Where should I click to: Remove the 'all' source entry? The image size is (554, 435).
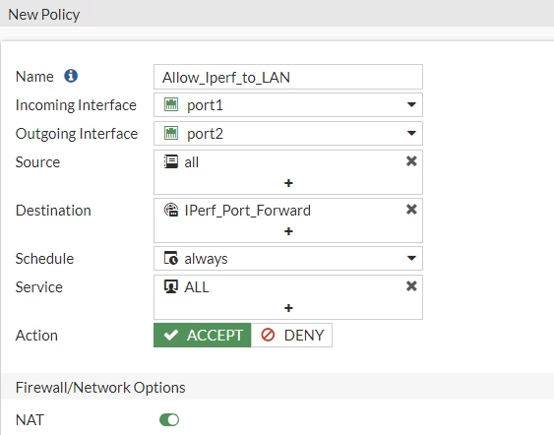click(411, 161)
